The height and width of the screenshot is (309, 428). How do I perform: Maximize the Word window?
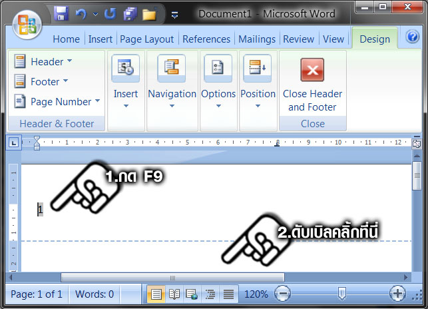click(383, 7)
